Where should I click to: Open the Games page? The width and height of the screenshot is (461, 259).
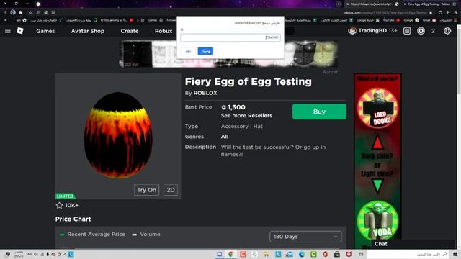(x=45, y=31)
